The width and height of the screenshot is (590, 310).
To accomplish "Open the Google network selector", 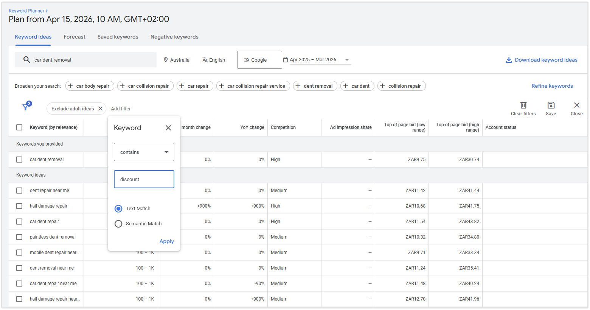I will point(259,60).
